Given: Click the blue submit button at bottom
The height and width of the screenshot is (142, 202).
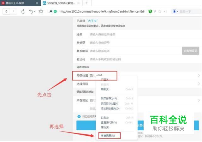Looking at the screenshot, I should tap(138, 125).
